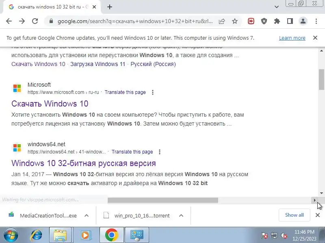Open Windows Explorer from the taskbar
Screen dimensions: 325x243
[60, 235]
